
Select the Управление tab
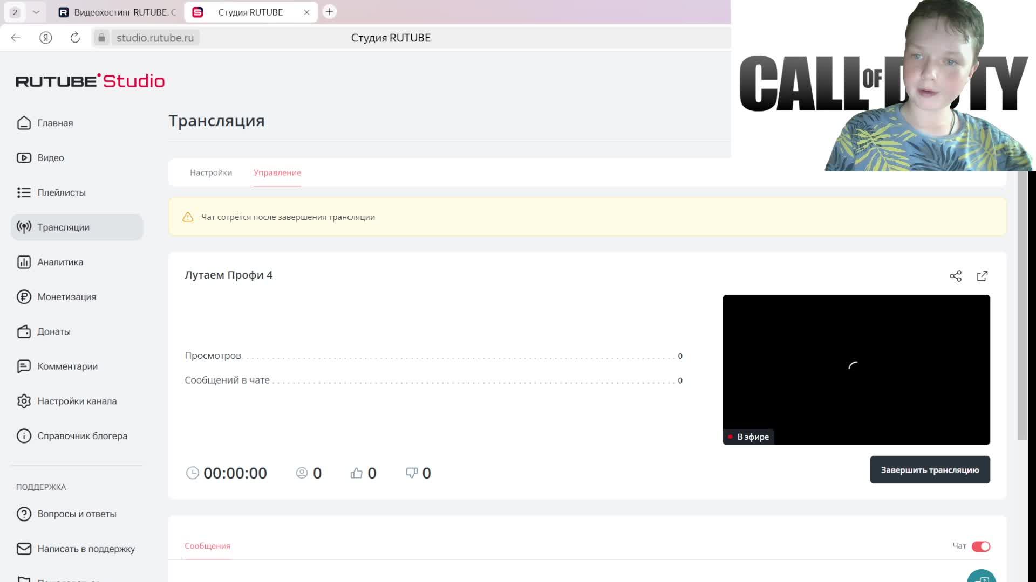point(277,172)
